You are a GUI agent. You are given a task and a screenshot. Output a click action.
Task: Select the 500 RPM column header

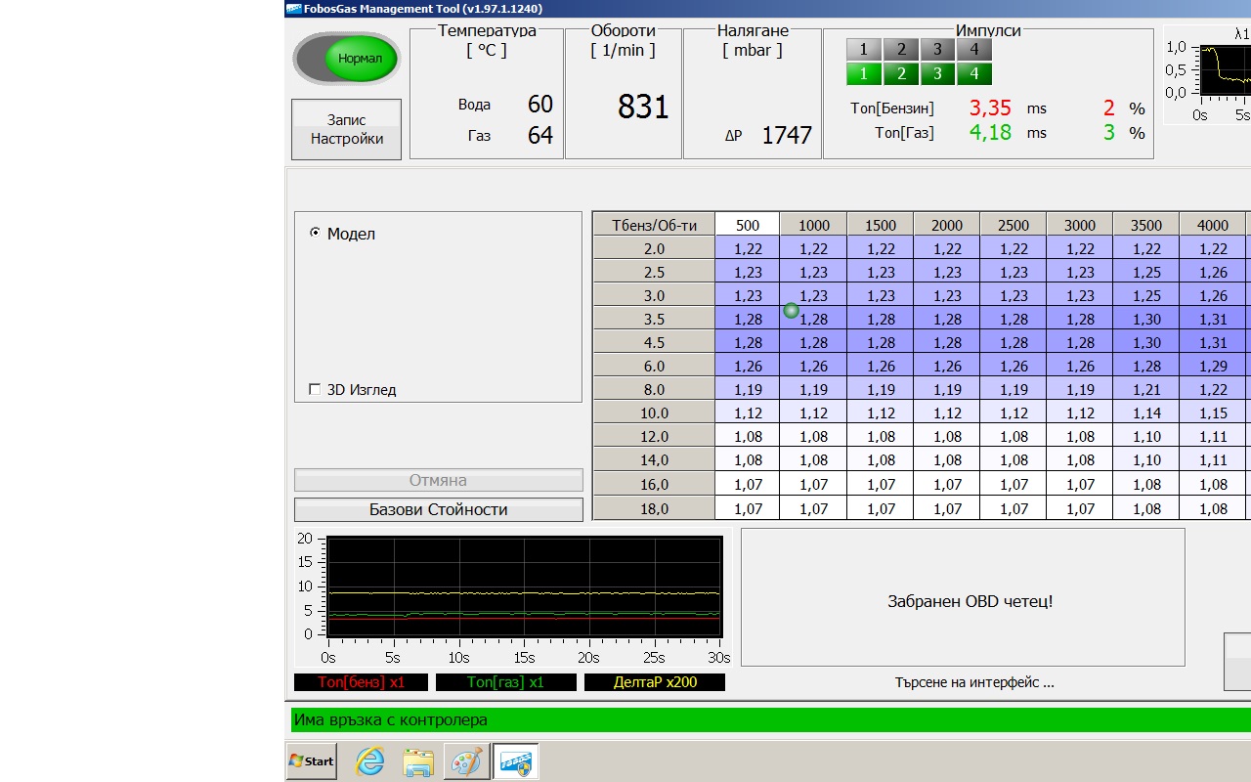748,225
